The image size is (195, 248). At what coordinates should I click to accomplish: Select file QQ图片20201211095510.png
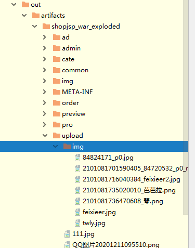pos(116,245)
